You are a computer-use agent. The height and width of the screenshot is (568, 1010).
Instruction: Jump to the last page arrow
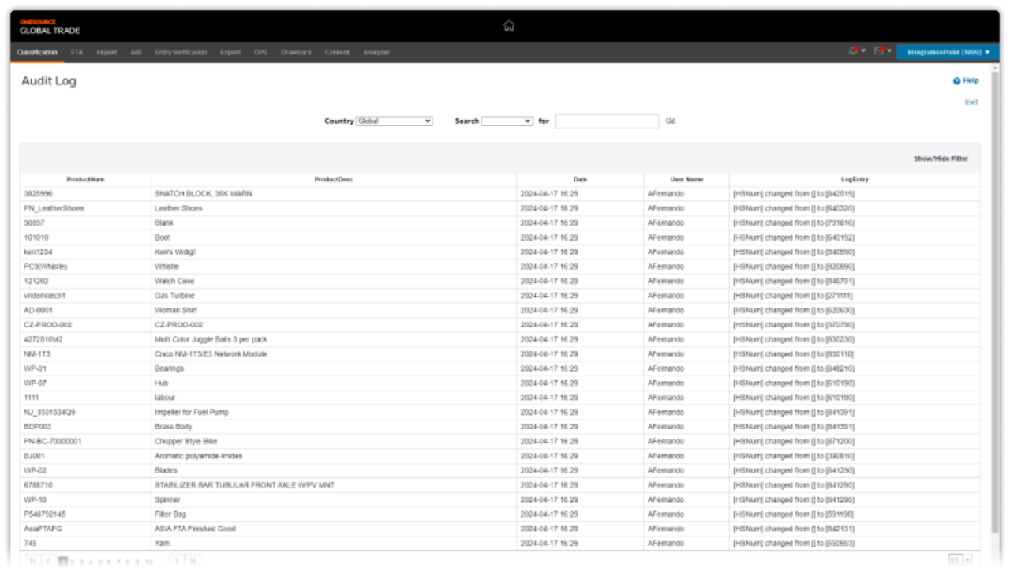tap(192, 561)
